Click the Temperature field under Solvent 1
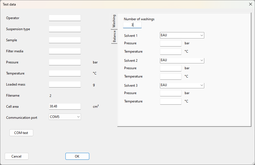The image size is (255, 165). click(170, 52)
